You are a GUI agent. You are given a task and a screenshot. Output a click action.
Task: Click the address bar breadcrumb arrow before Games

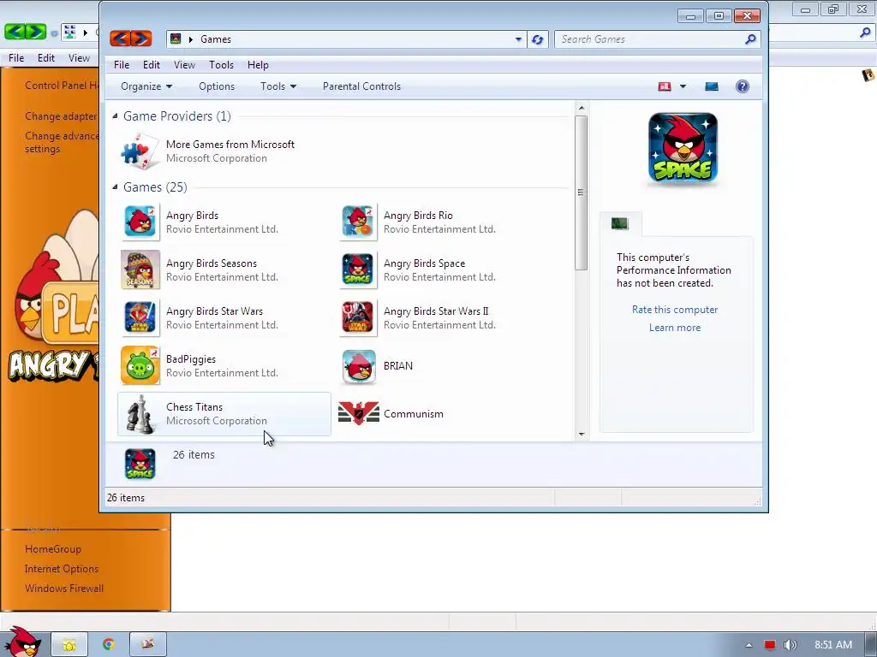coord(191,39)
